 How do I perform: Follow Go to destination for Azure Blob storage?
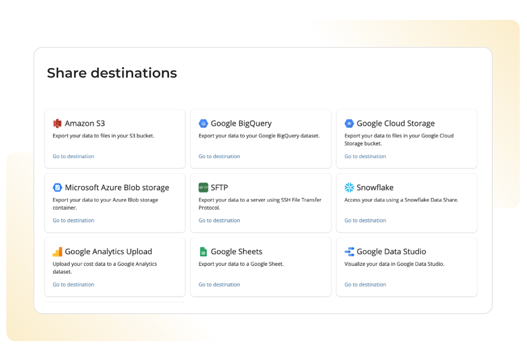click(73, 221)
